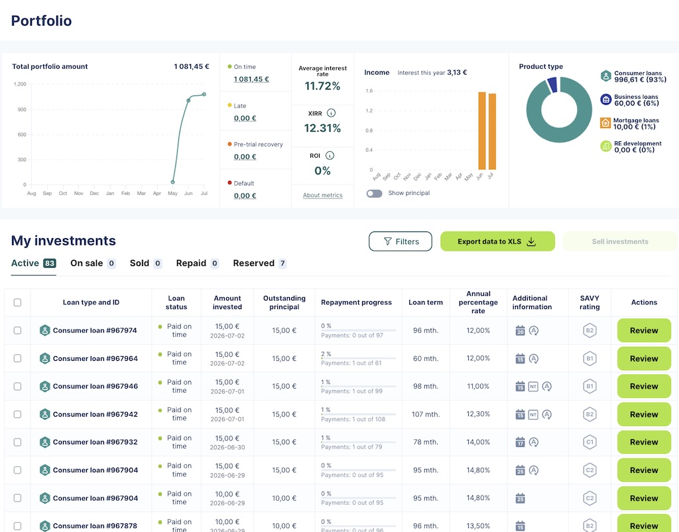Viewport: 679px width, 532px height.
Task: Open the Filters panel
Action: point(401,241)
